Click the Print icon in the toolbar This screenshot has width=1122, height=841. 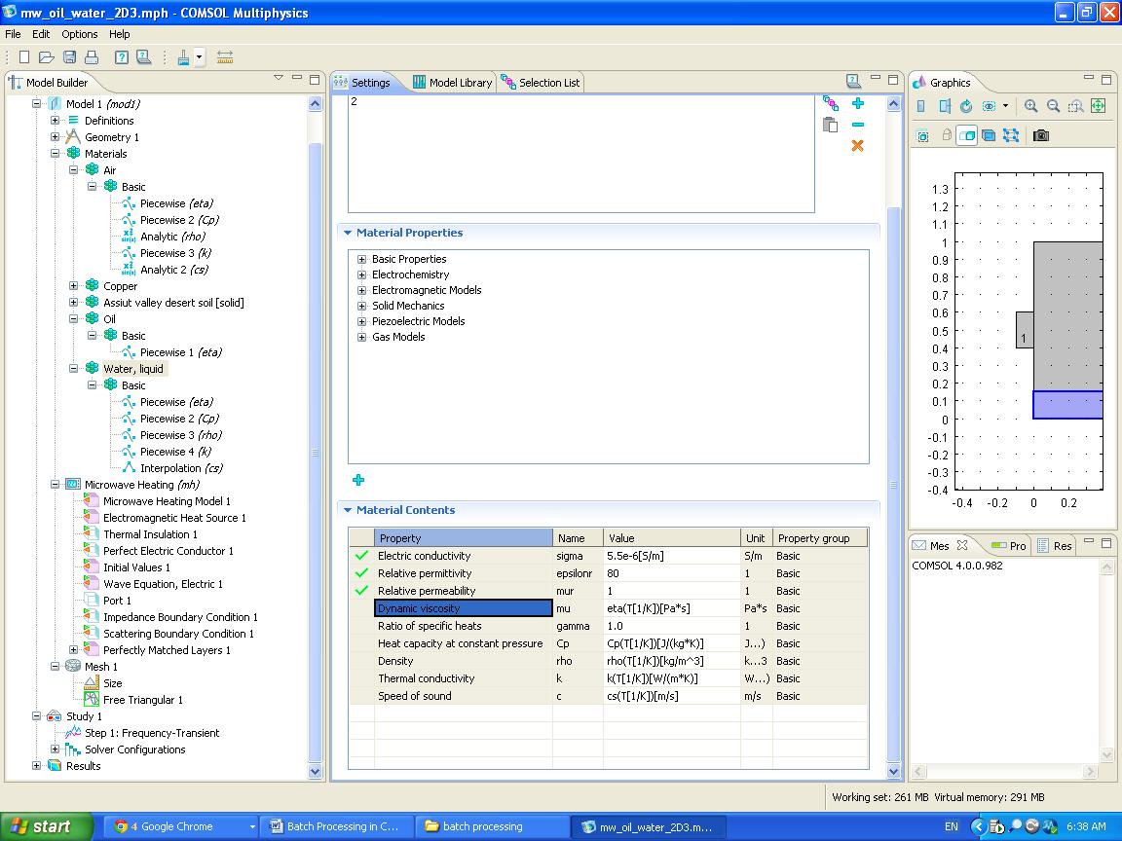click(92, 57)
